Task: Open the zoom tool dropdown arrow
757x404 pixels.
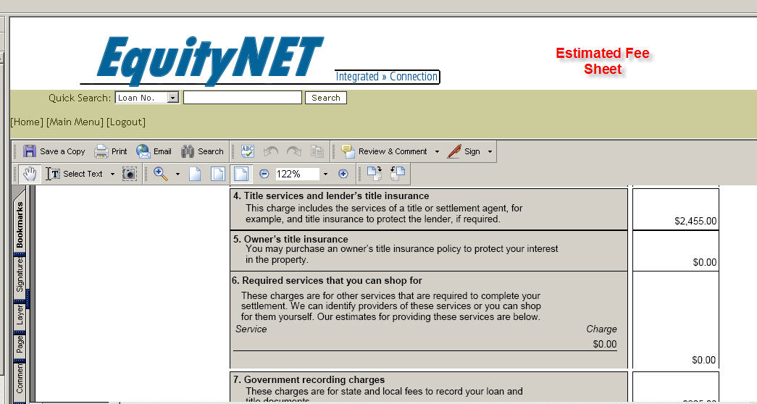Action: [x=177, y=174]
